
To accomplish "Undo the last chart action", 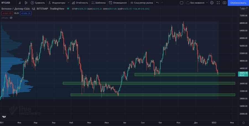I will tap(157, 3).
